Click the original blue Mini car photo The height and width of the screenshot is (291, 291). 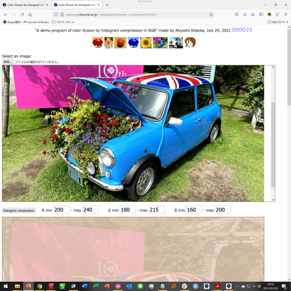pos(133,133)
